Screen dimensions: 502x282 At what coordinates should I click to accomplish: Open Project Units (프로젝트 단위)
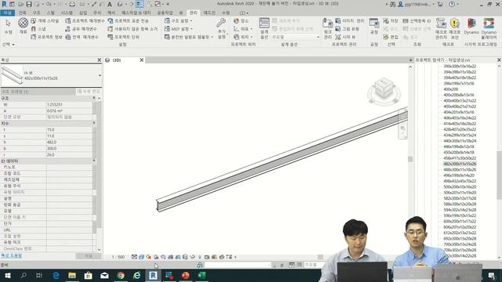tap(124, 37)
